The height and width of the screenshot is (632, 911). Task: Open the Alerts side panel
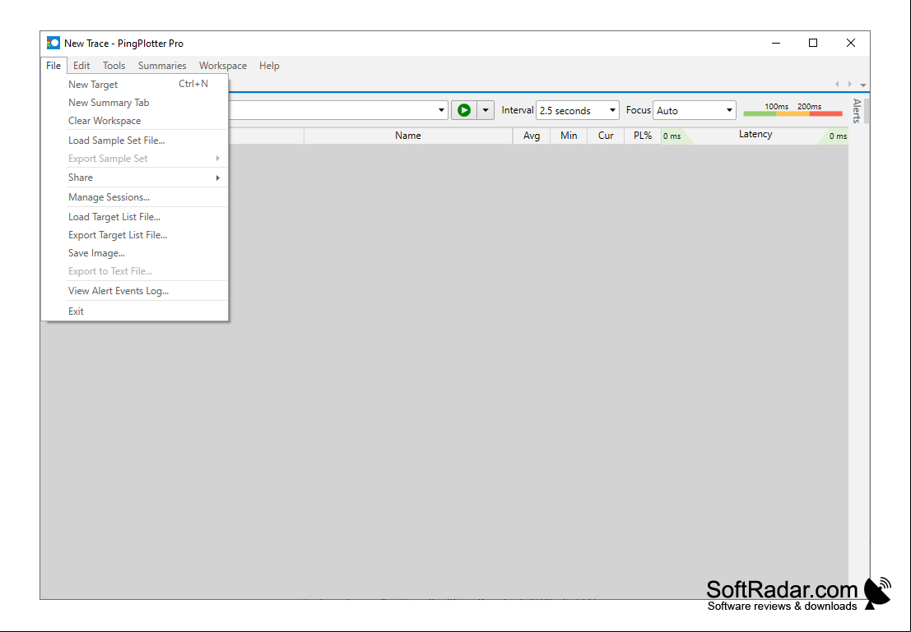pos(857,111)
